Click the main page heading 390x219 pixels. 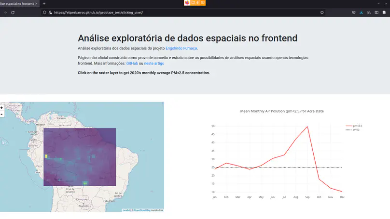tap(188, 38)
